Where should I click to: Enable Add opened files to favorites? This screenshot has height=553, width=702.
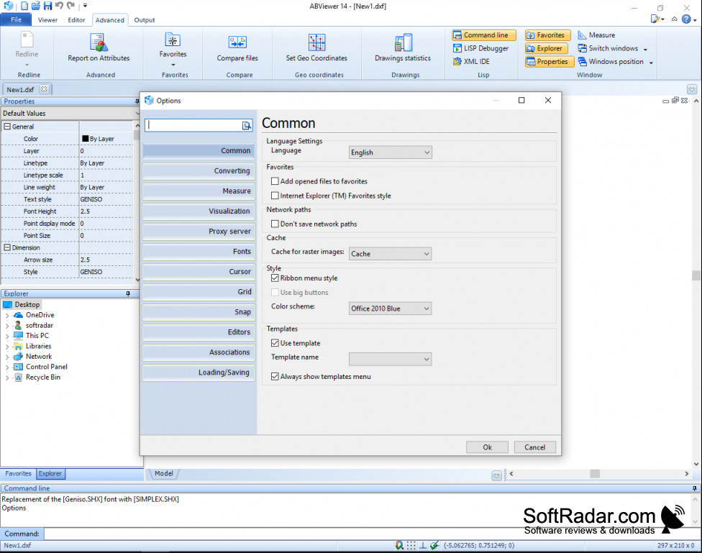[275, 181]
